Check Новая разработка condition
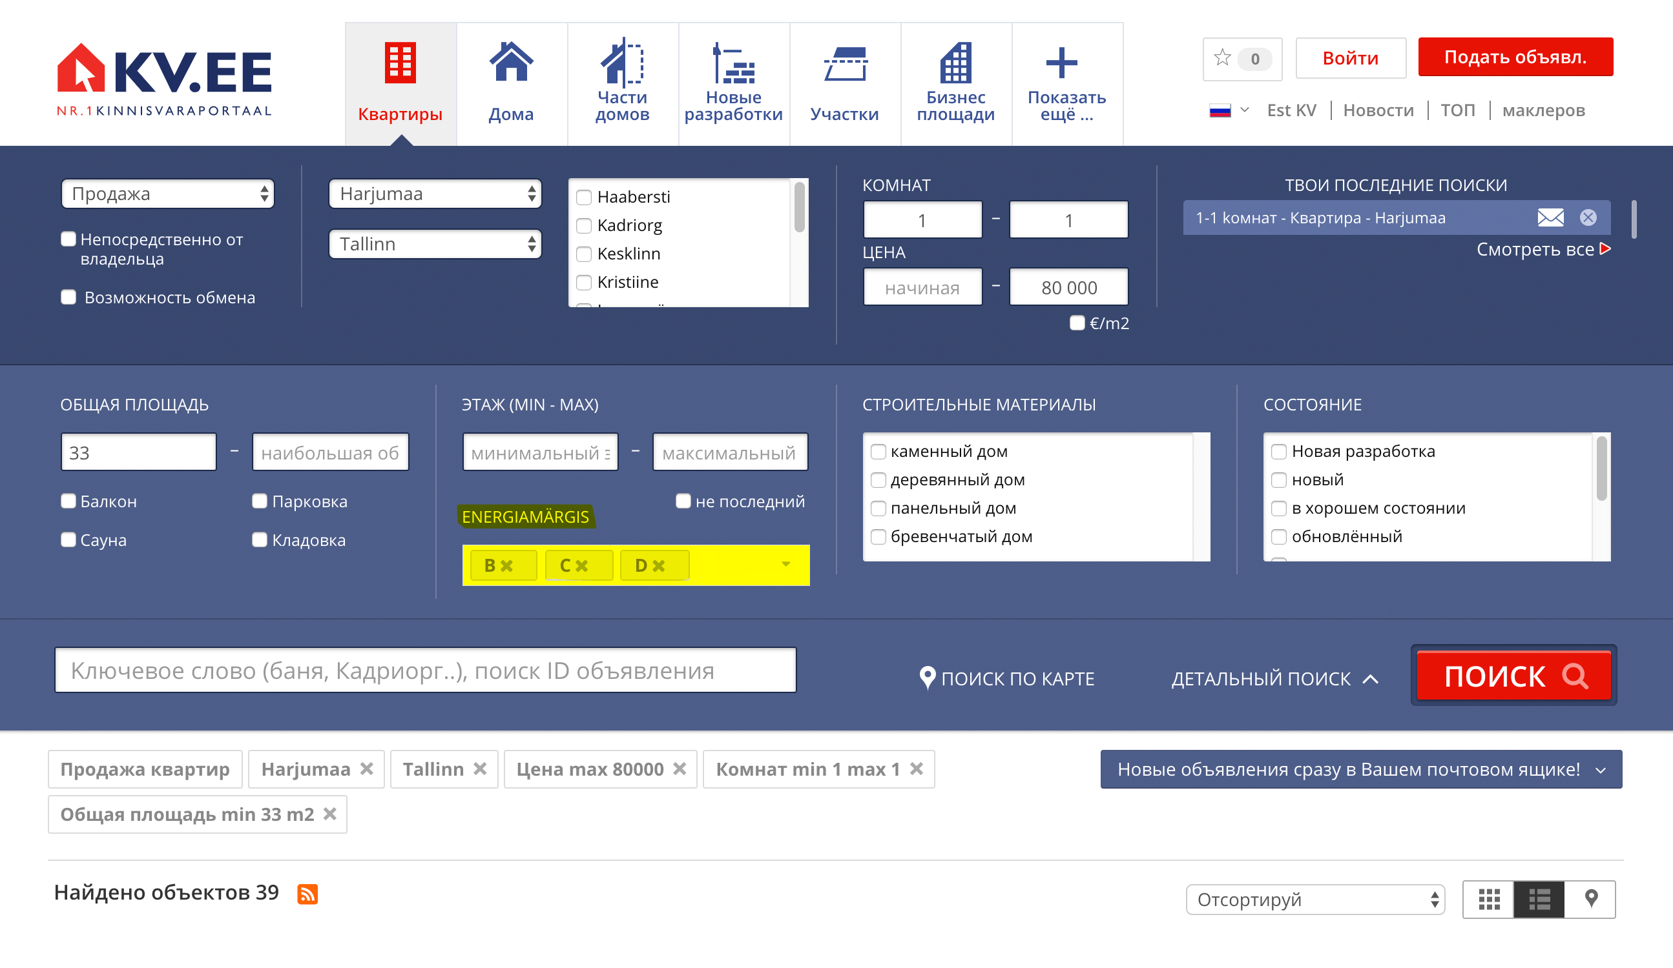The image size is (1673, 968). 1279,452
